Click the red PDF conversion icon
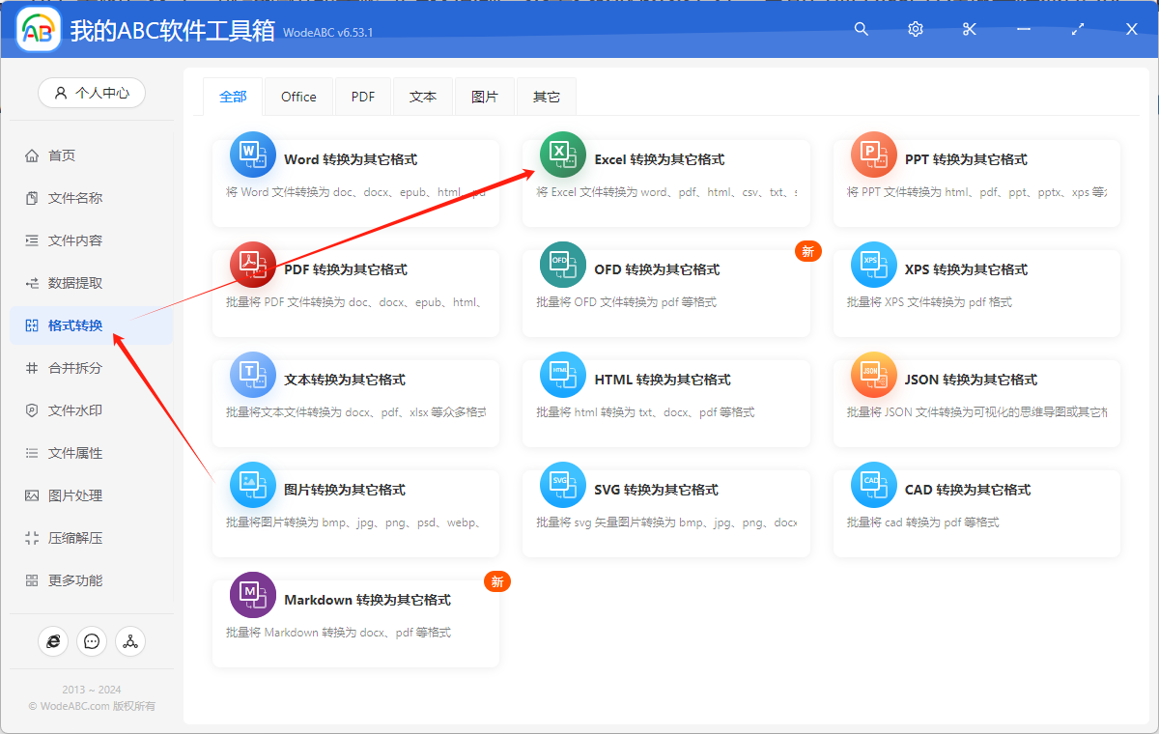This screenshot has height=734, width=1159. (252, 265)
